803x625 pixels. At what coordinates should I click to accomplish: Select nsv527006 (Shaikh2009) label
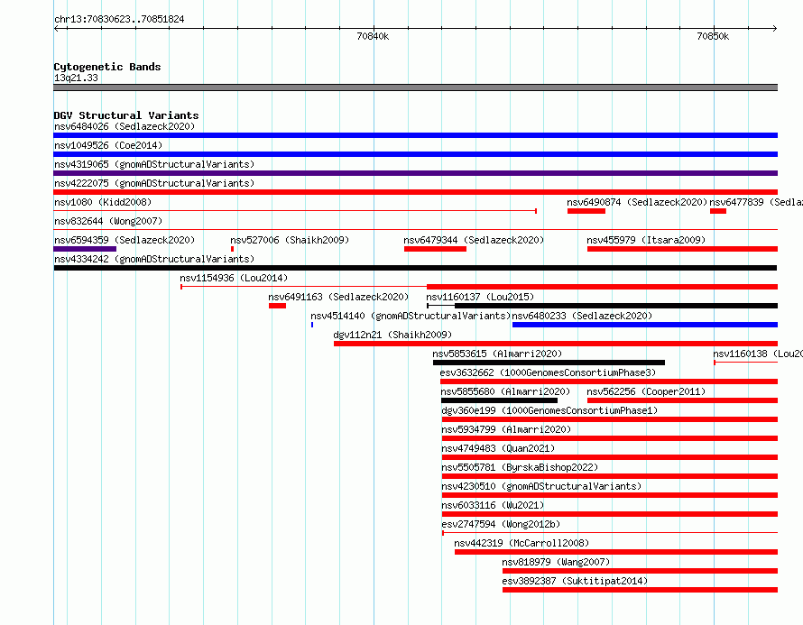coord(290,240)
